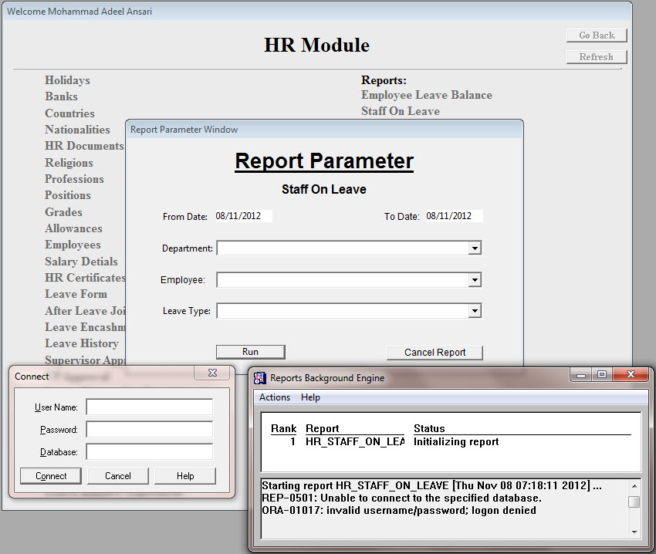Click the Connect button
Screen dimensions: 656x554
[x=51, y=476]
